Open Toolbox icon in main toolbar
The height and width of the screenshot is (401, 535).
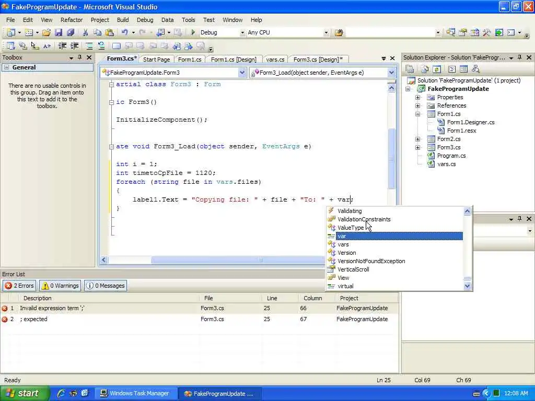pyautogui.click(x=486, y=32)
